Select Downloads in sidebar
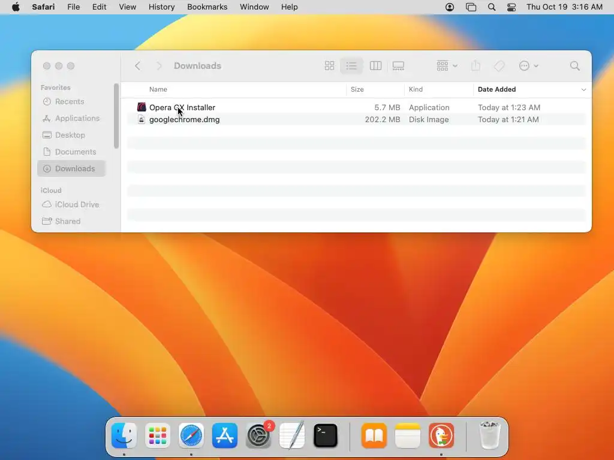 [x=71, y=168]
